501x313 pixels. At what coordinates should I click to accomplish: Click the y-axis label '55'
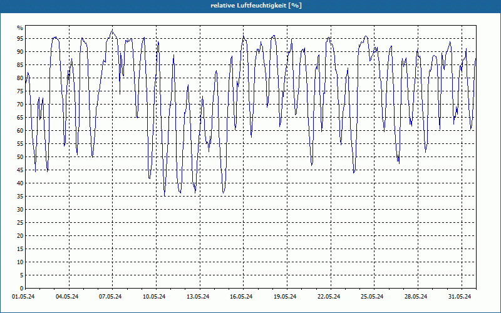(x=20, y=144)
